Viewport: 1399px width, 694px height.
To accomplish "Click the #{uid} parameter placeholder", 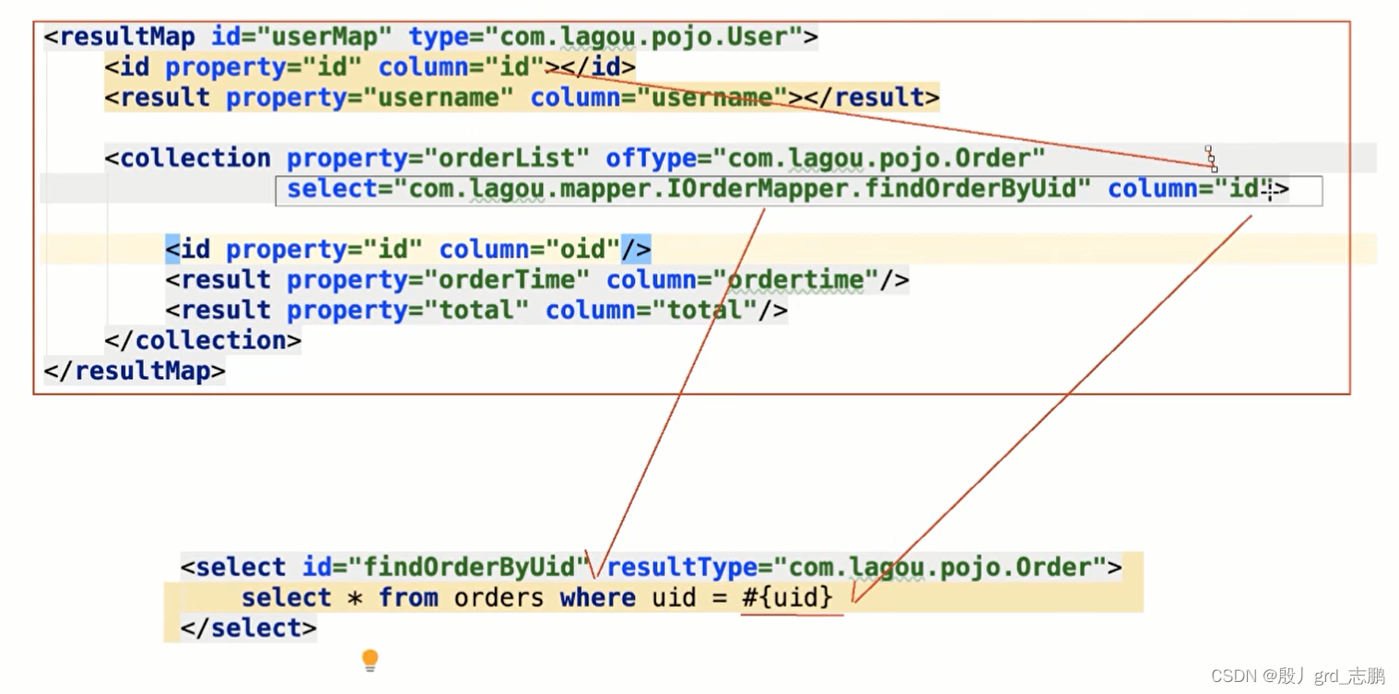I will tap(788, 598).
